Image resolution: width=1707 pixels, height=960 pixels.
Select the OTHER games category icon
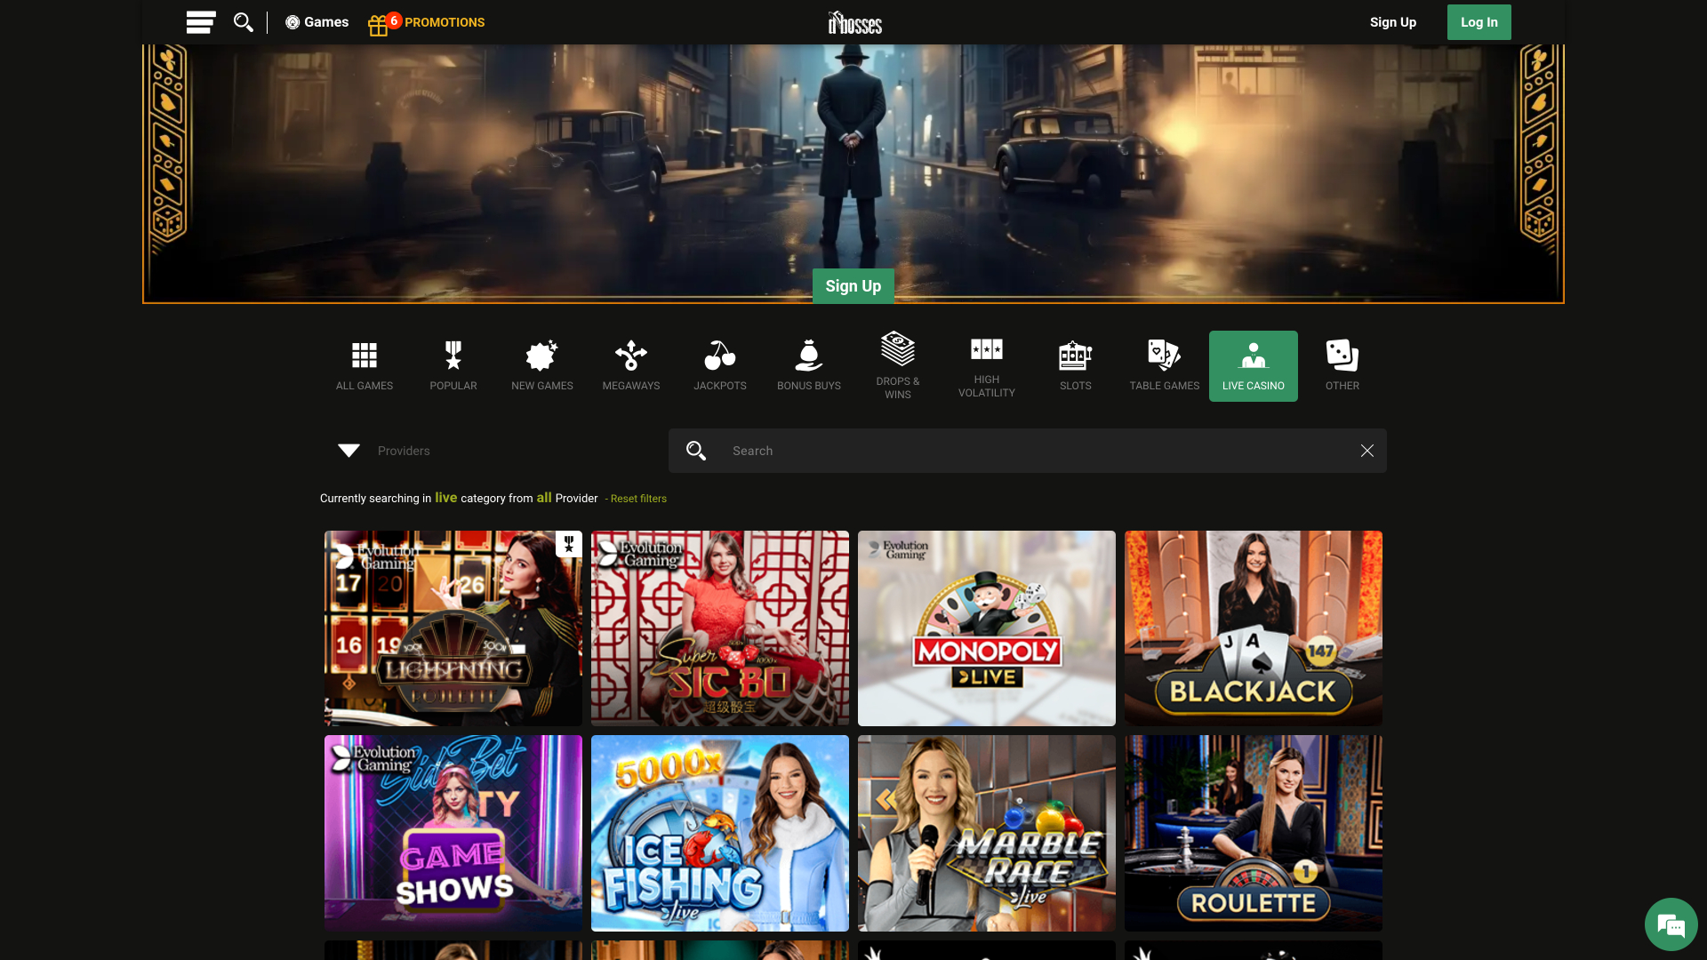tap(1342, 365)
